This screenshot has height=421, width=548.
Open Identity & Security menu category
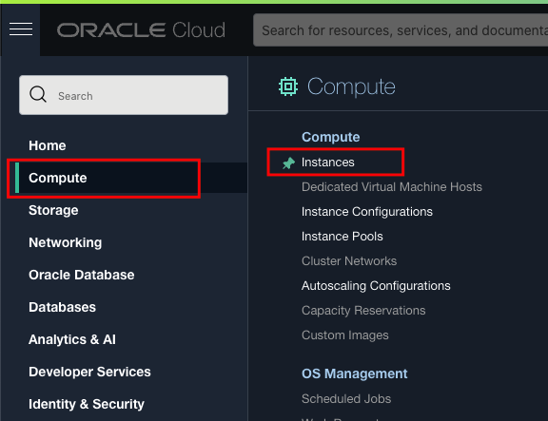87,404
